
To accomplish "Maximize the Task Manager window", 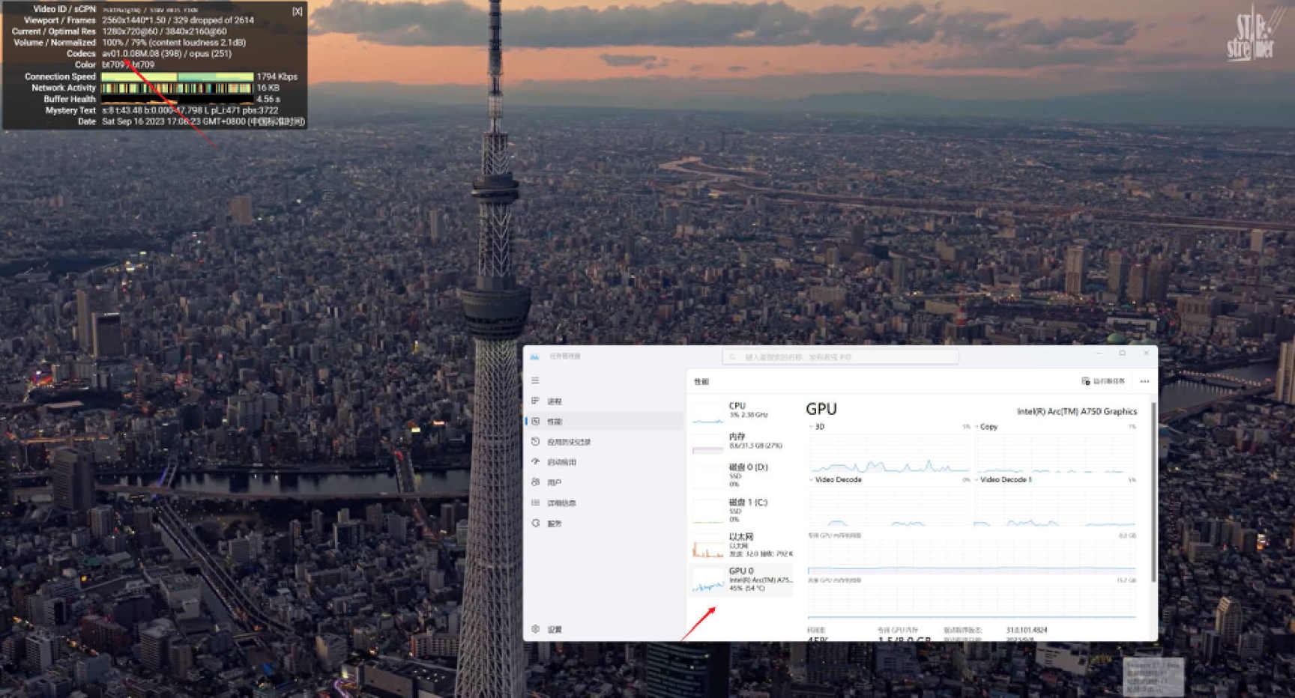I will click(1122, 353).
